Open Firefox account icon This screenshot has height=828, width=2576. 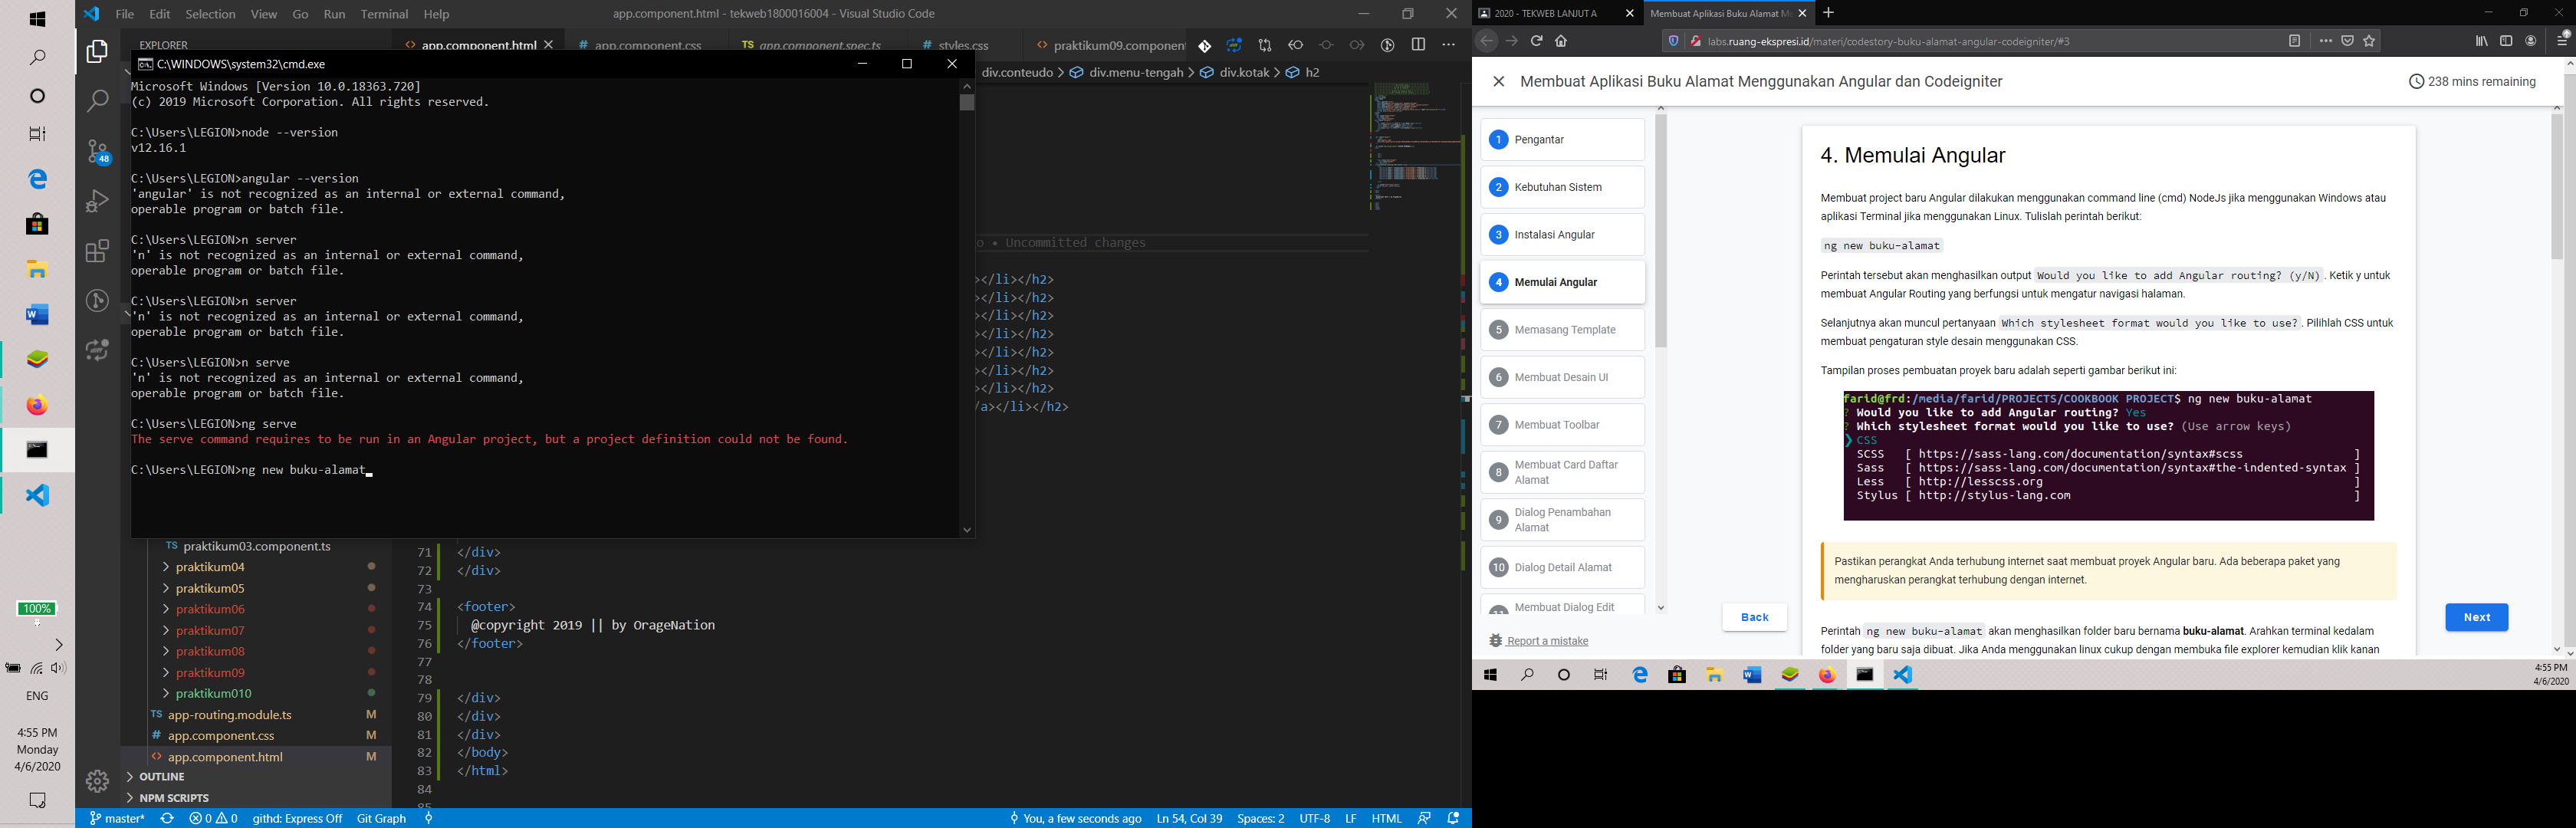pos(2531,41)
